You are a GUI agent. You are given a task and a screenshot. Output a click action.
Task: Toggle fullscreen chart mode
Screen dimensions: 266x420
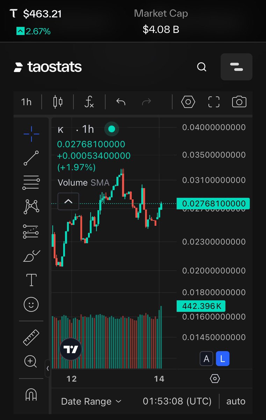tap(214, 102)
